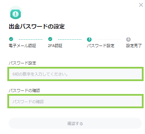Click the 電子メール認証 completed checkmark icon
The height and width of the screenshot is (134, 145).
11,39
